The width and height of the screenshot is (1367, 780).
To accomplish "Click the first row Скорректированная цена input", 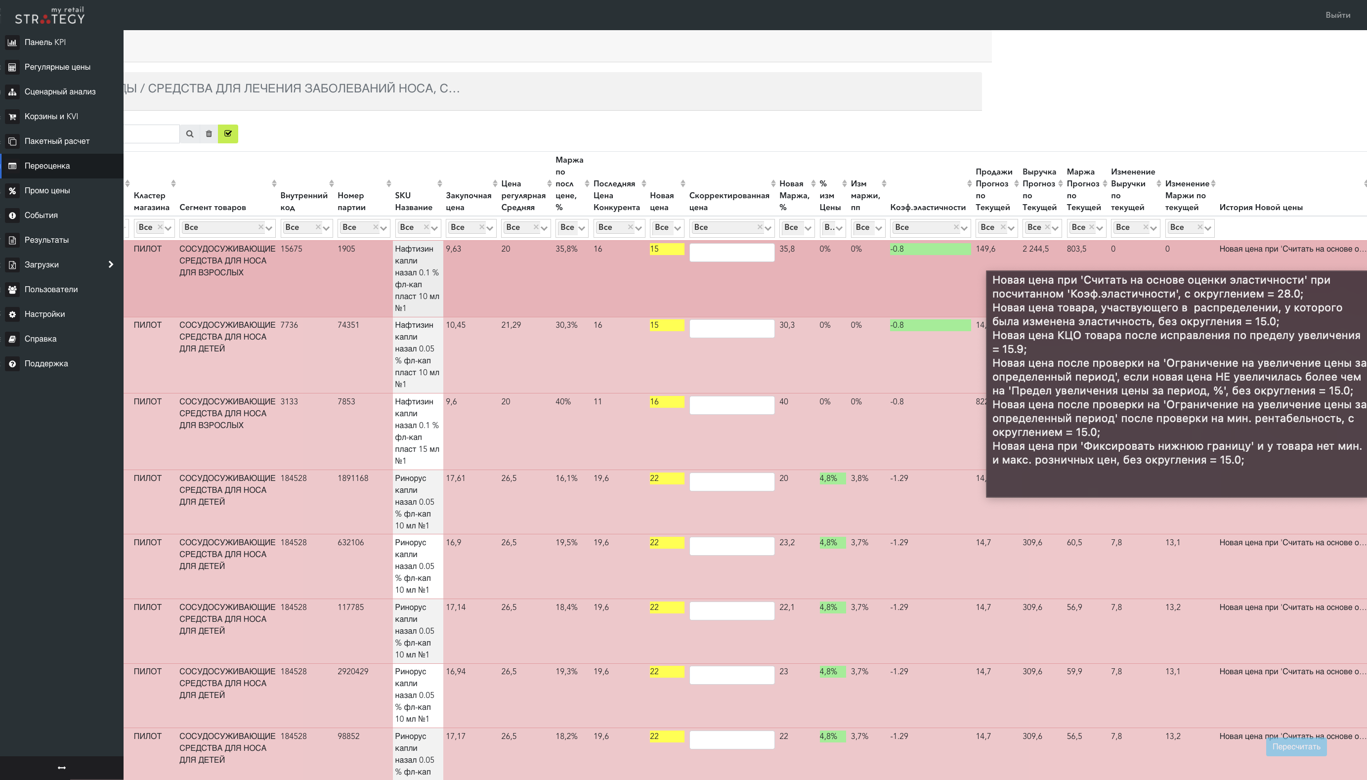I will pyautogui.click(x=731, y=252).
